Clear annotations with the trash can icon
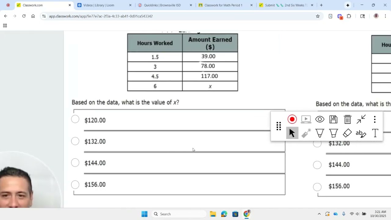 click(348, 119)
